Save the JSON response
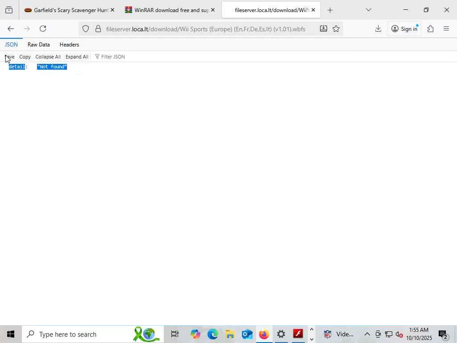Image resolution: width=457 pixels, height=343 pixels. click(x=10, y=57)
